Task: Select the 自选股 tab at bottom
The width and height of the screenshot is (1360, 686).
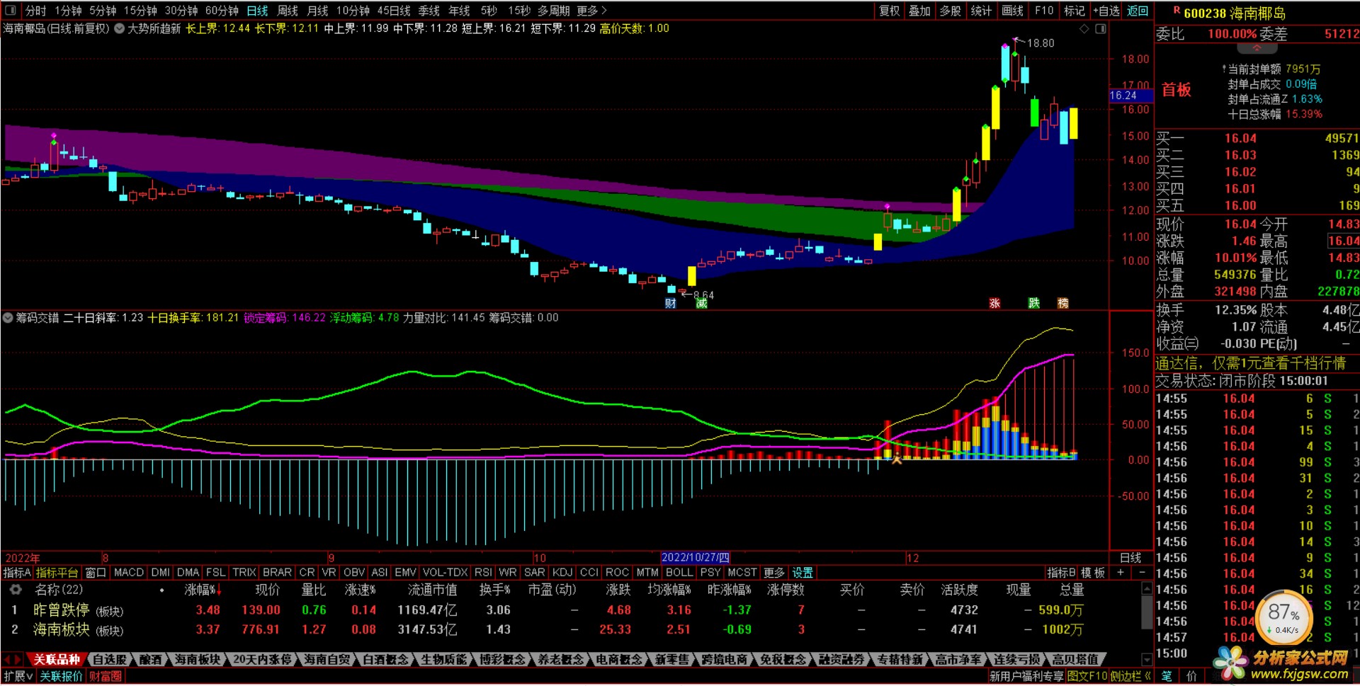Action: pos(110,659)
